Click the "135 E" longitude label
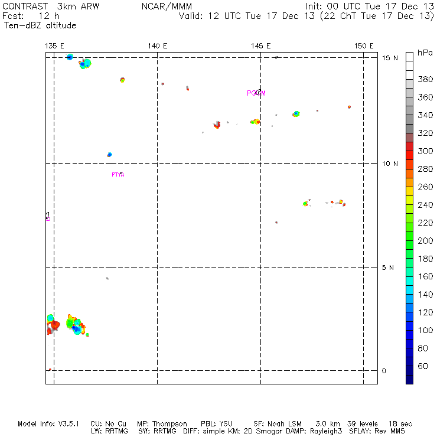This screenshot has height=437, width=437. pyautogui.click(x=54, y=45)
